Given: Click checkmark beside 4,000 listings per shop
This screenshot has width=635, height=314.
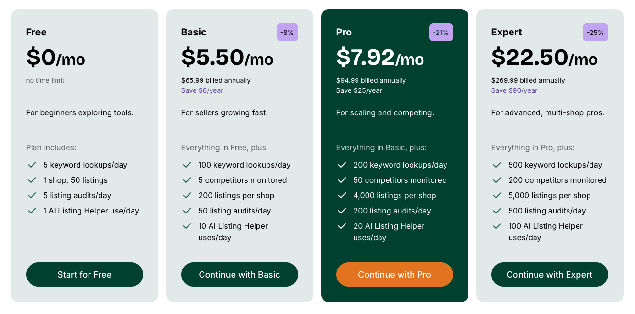Looking at the screenshot, I should [342, 195].
